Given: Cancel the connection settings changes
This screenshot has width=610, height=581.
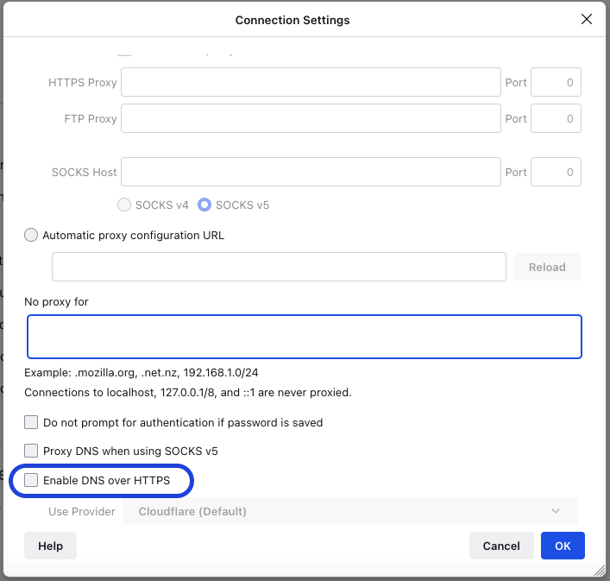Looking at the screenshot, I should tap(501, 546).
